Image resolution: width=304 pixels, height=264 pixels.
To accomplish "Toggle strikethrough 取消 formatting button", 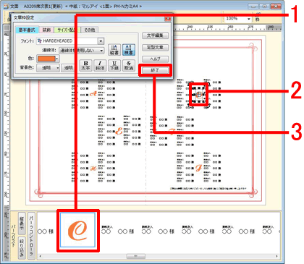I will pos(129,65).
